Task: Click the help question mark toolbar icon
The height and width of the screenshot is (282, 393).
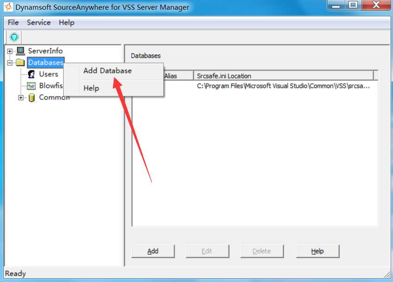Action: point(14,37)
